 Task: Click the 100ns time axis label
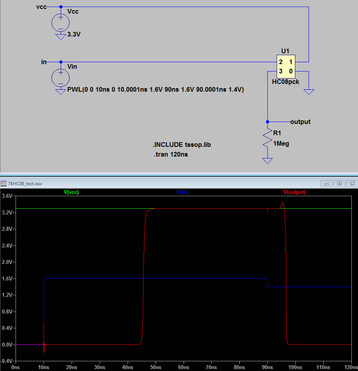(x=295, y=368)
